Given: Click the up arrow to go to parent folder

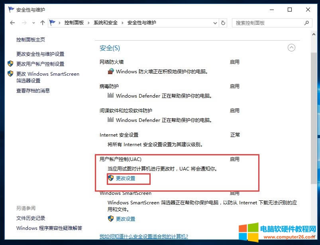Looking at the screenshot, I should [42, 23].
